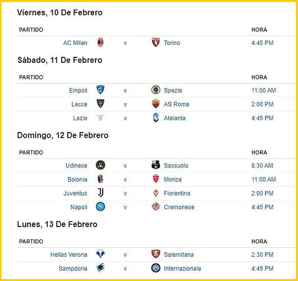Viewport: 298px width, 281px height.
Task: Open the Lazio team link
Action: click(x=80, y=118)
